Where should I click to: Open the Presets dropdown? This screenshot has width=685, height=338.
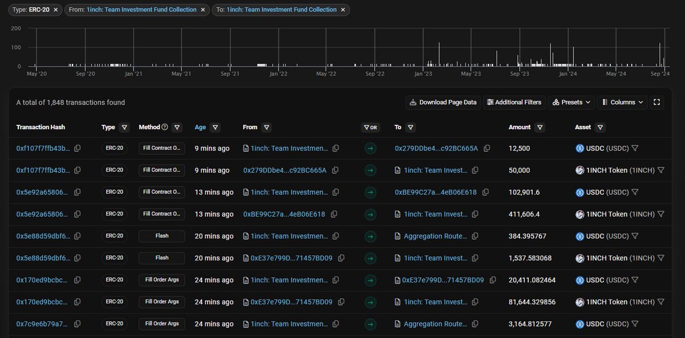[x=571, y=103]
